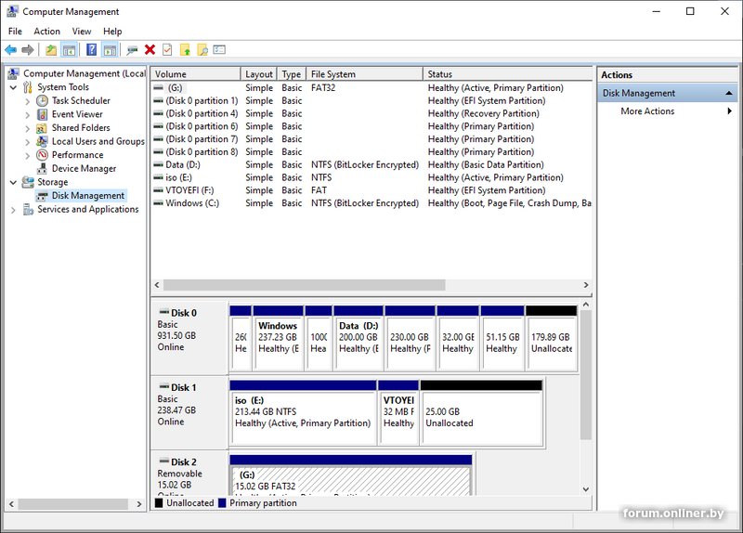Click the Local Users and Groups icon
Image resolution: width=743 pixels, height=533 pixels.
42,141
